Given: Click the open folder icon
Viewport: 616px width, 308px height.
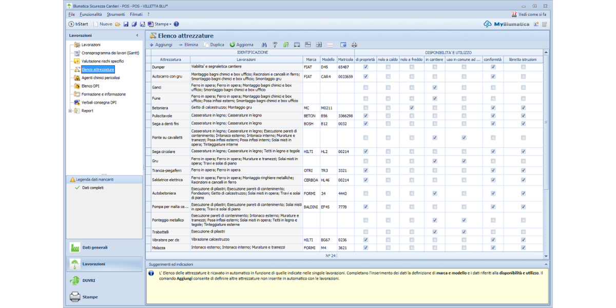Looking at the screenshot, I should 118,24.
